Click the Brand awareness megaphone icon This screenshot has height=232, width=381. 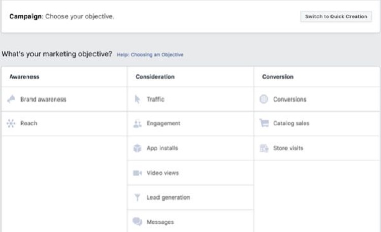(x=11, y=99)
